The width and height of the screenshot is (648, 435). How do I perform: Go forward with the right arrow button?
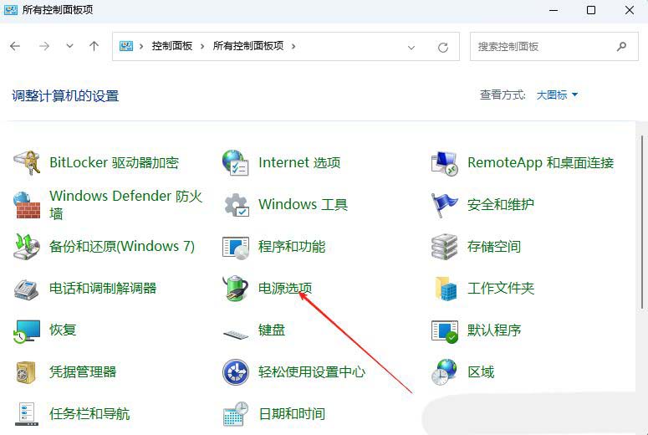(43, 46)
